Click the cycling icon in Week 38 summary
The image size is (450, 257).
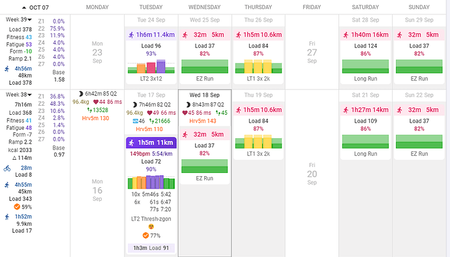(x=7, y=168)
